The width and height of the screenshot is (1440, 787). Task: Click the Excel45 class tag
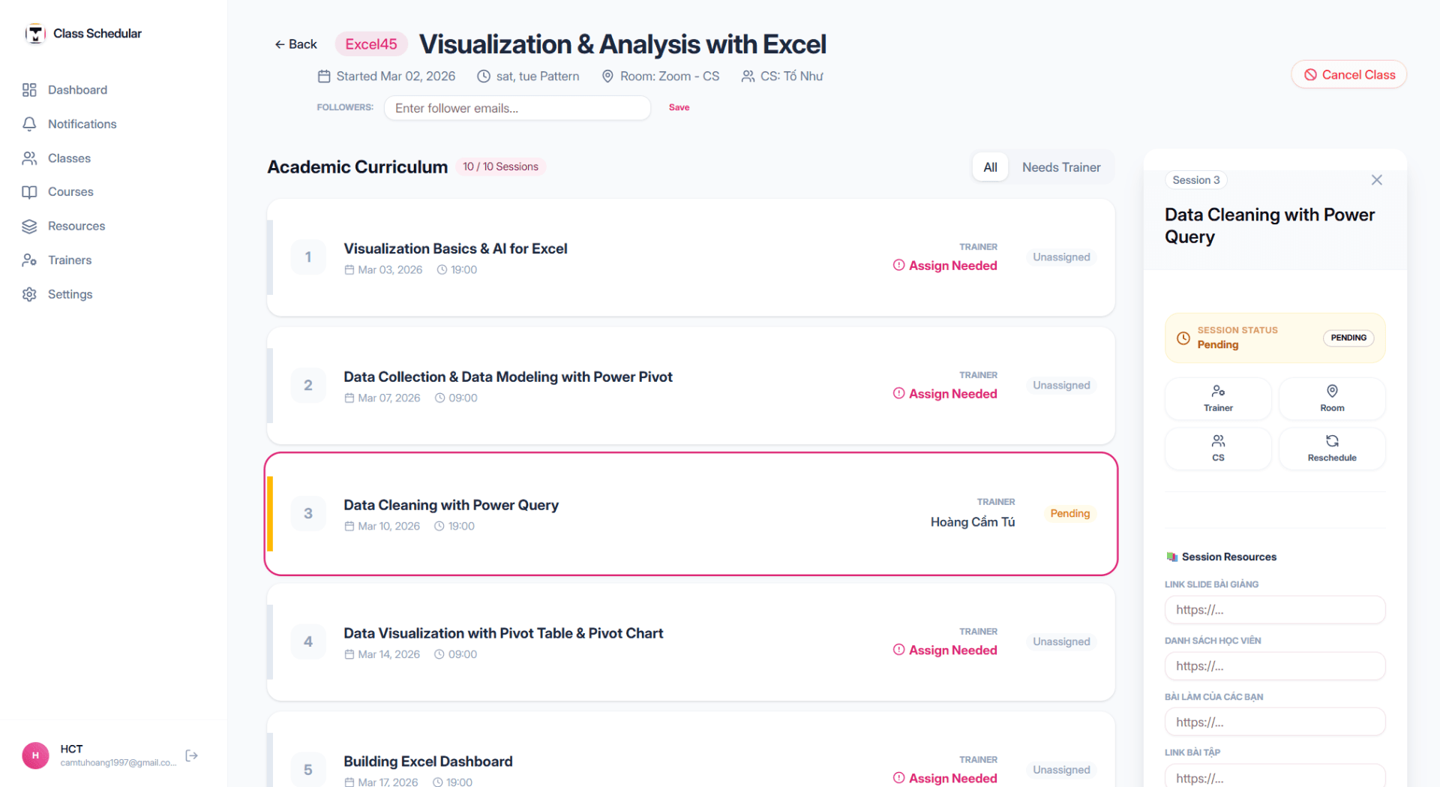371,44
